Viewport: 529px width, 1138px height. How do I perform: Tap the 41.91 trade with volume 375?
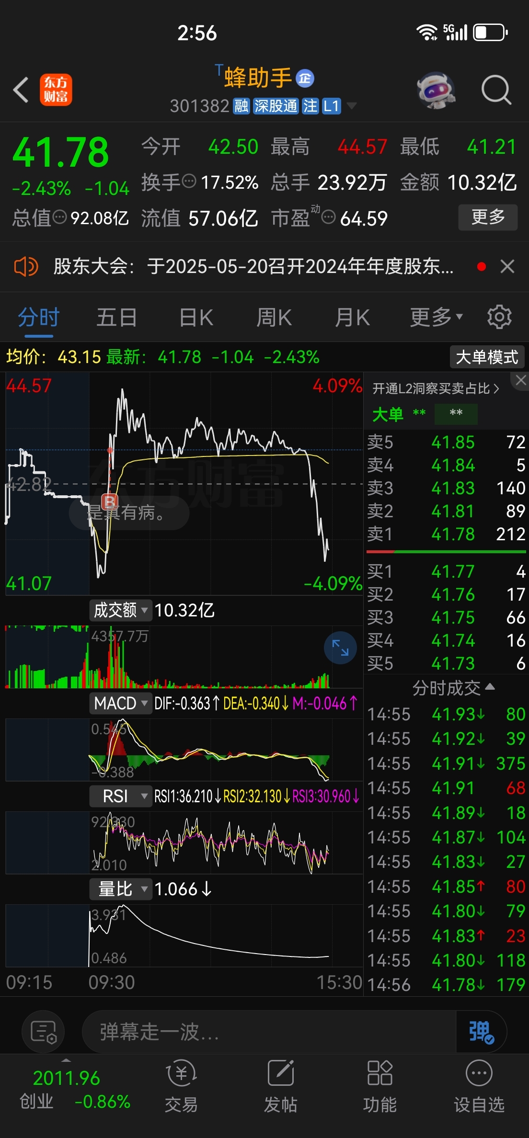pos(446,763)
